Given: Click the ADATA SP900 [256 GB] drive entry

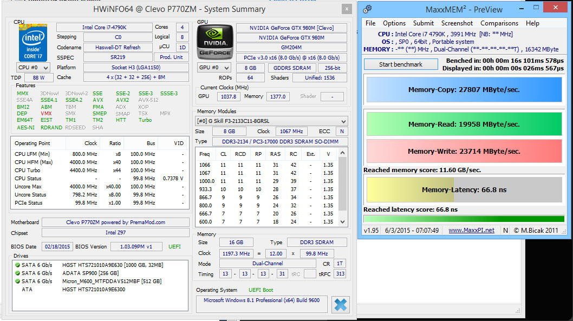Looking at the screenshot, I should point(90,273).
